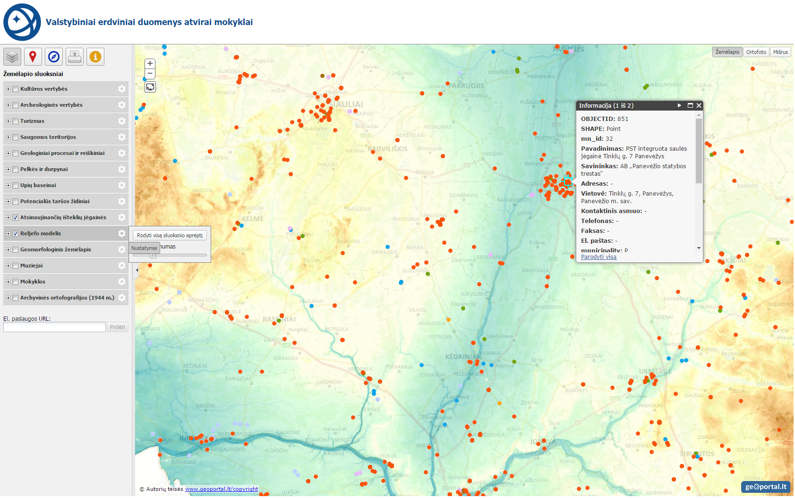Expand the Upių baseinai layer group
Image resolution: width=795 pixels, height=498 pixels.
click(8, 185)
